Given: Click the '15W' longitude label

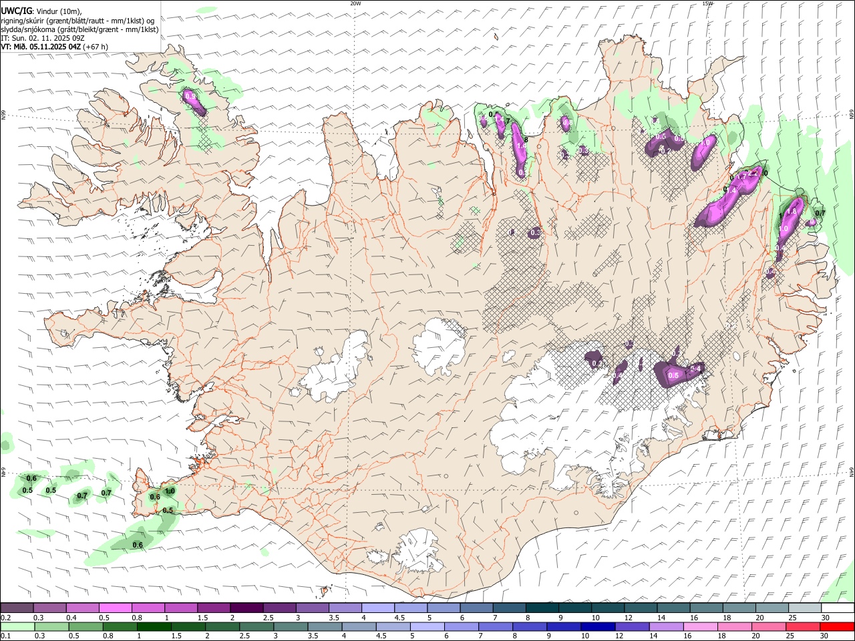Looking at the screenshot, I should [707, 3].
